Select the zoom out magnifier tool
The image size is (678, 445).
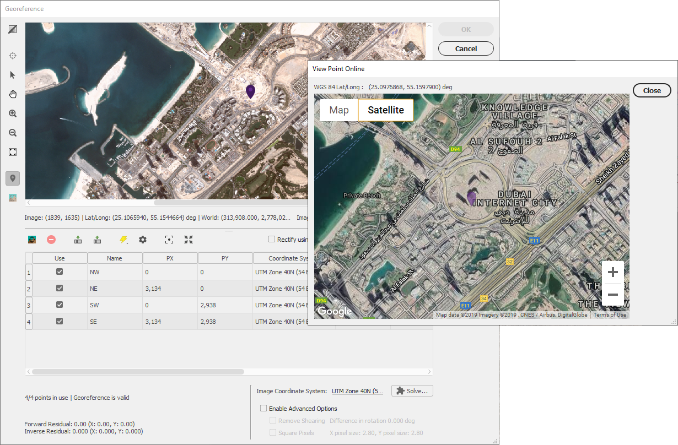13,133
